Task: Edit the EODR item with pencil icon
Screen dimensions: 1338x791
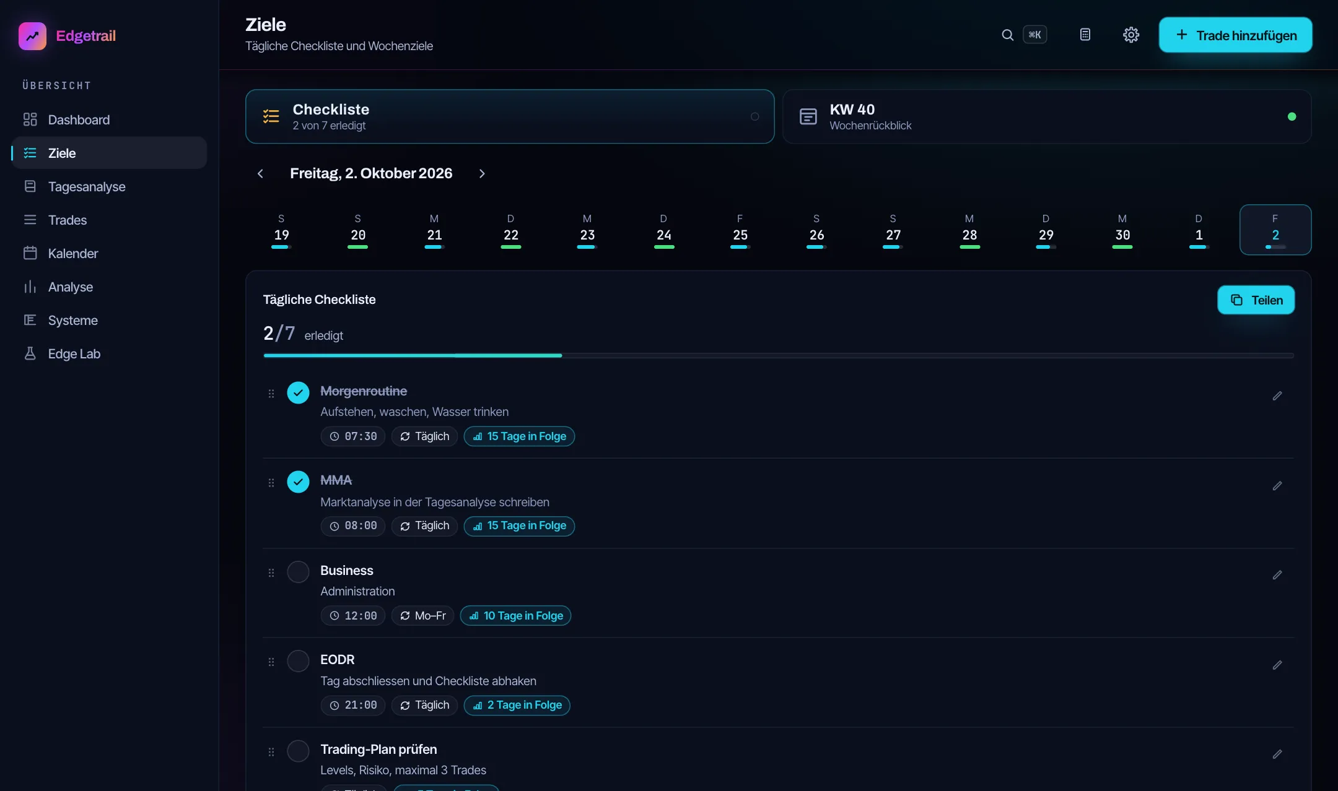Action: [1277, 665]
